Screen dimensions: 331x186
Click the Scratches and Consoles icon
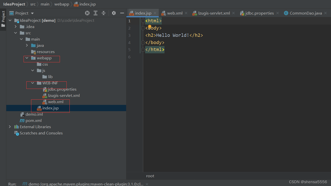point(17,133)
